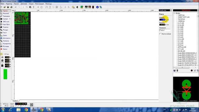The image size is (199, 112).
Task: Open the Редактор menu
Action: pos(9,4)
